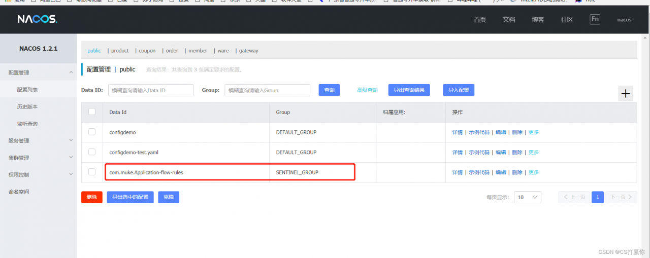Click 删除 in the configdemo row

click(517, 132)
